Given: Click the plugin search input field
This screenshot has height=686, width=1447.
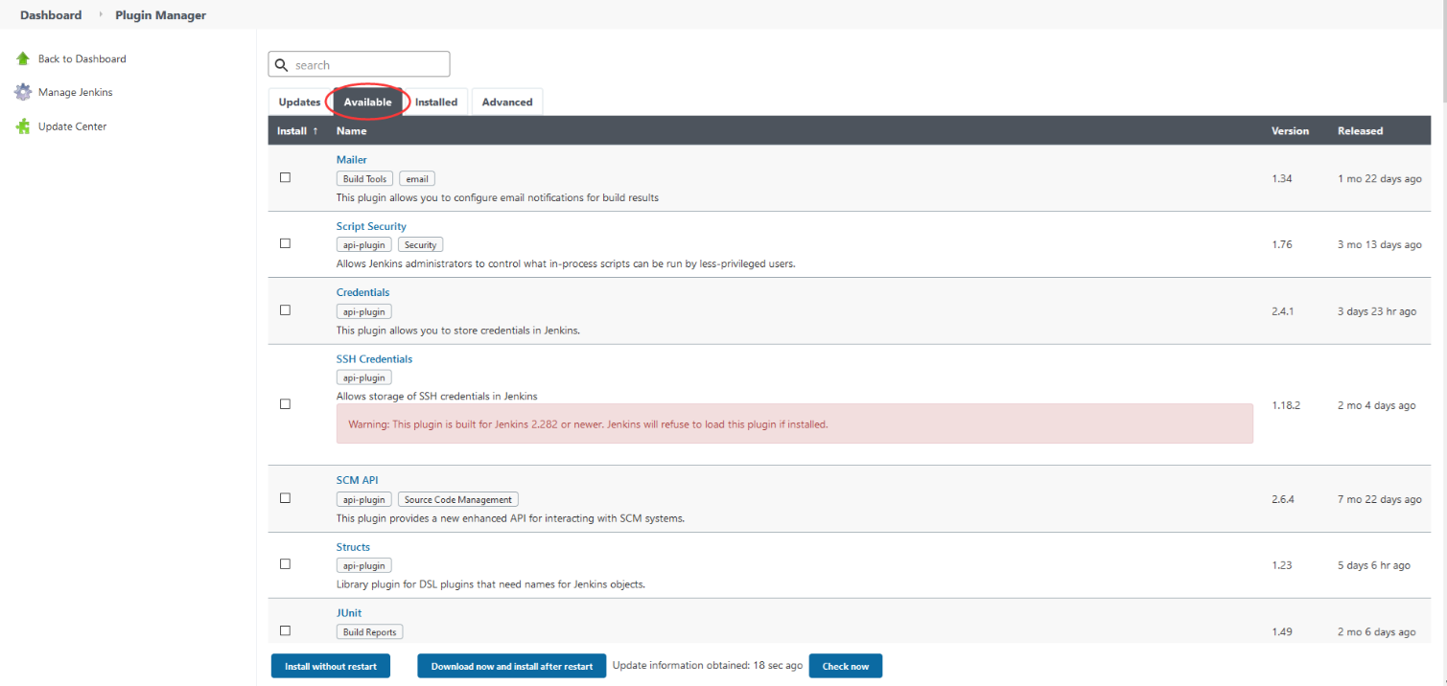Looking at the screenshot, I should pos(359,64).
